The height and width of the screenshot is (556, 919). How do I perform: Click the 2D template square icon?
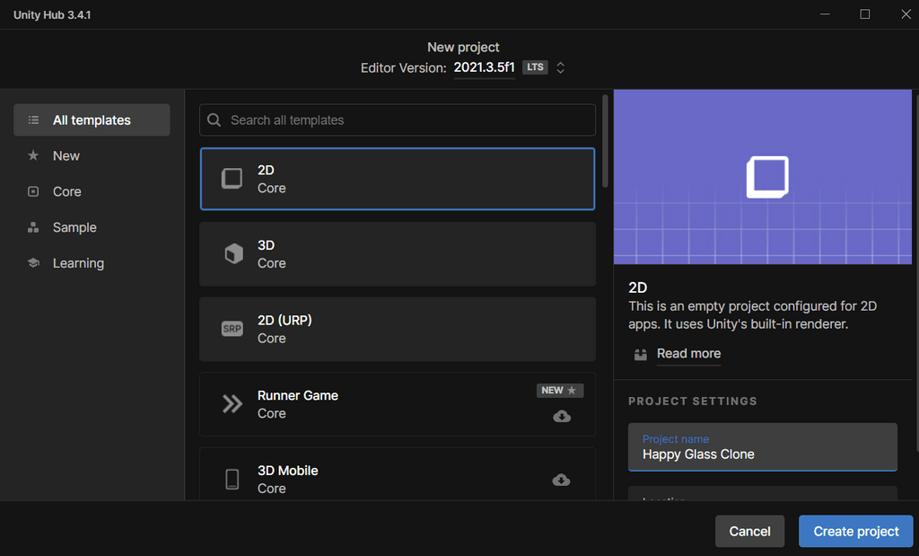232,178
